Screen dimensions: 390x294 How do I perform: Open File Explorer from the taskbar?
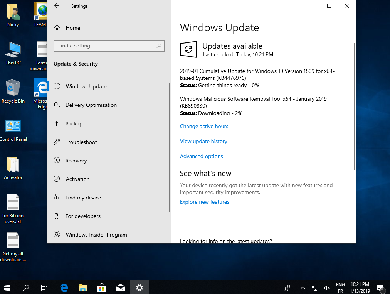click(x=82, y=288)
